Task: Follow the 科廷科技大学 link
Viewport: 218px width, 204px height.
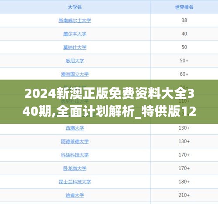Action: (x=75, y=155)
